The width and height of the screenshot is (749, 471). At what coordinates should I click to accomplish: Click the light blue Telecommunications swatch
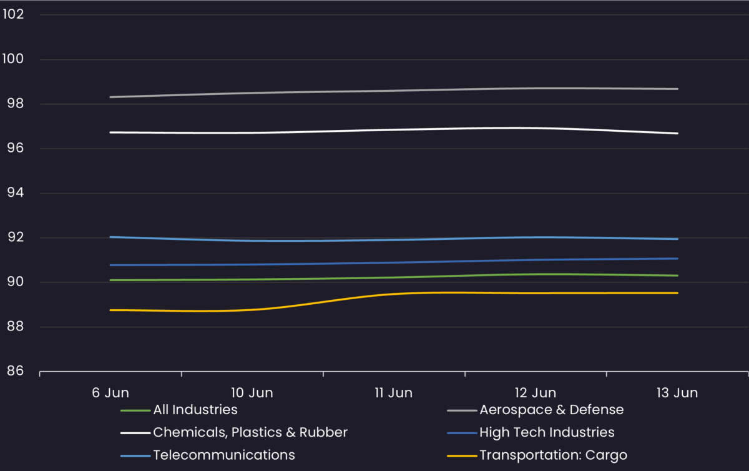click(x=135, y=455)
